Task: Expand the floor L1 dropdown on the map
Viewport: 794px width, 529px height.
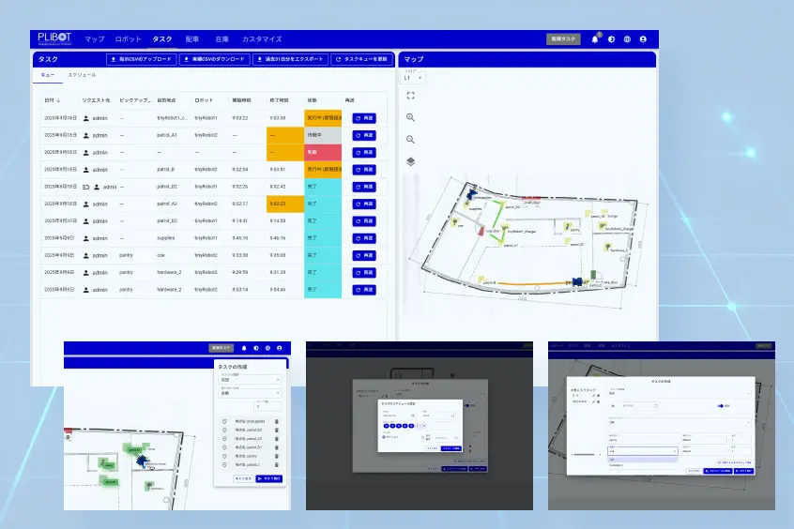Action: [414, 78]
